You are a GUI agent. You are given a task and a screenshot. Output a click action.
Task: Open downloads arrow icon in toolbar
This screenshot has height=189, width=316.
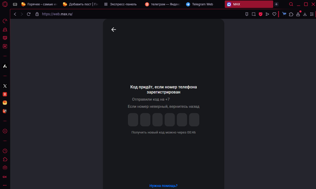click(x=305, y=14)
